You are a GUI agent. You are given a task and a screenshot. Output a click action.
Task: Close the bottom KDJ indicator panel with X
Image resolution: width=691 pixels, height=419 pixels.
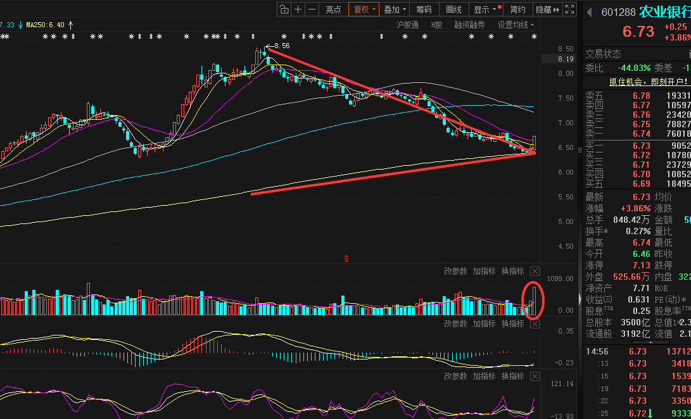pos(535,376)
